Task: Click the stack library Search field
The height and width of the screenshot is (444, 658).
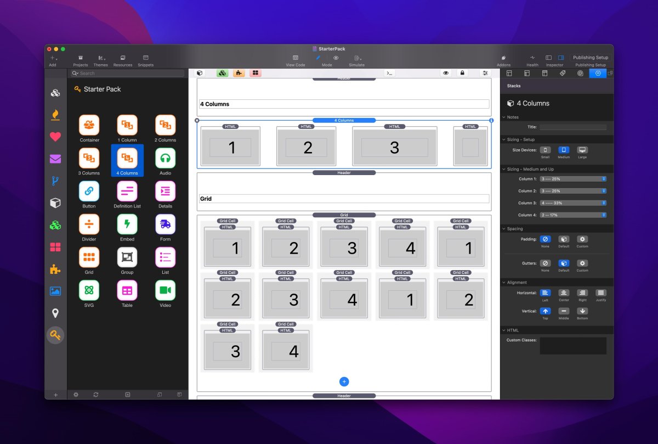Action: point(130,73)
